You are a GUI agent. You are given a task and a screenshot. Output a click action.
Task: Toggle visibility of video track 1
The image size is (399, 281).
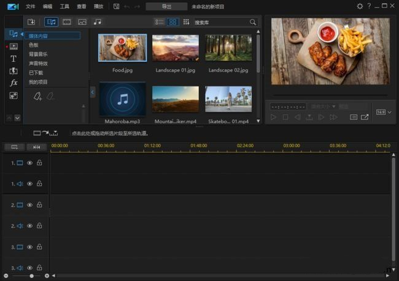click(29, 163)
